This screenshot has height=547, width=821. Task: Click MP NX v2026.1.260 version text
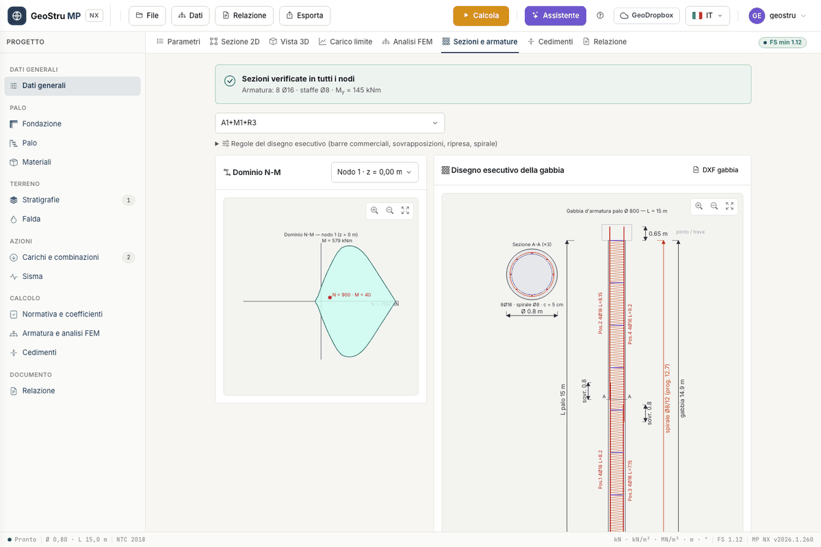[x=783, y=539]
